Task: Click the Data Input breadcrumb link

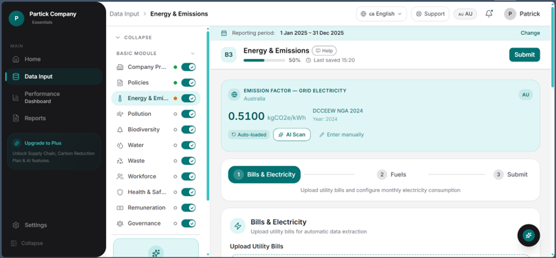Action: pos(124,14)
